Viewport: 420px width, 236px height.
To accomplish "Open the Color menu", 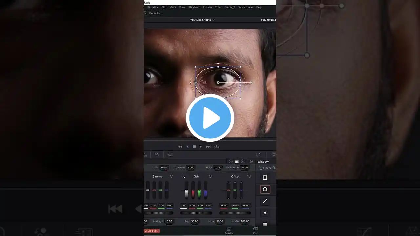I will [218, 7].
